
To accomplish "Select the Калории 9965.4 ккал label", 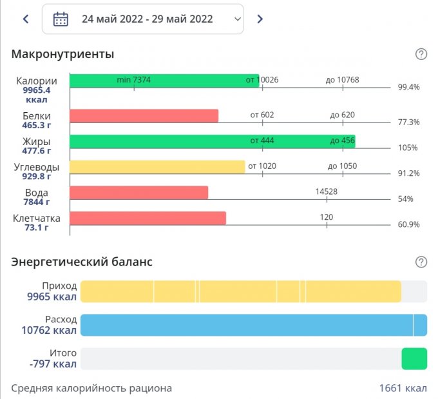I will pos(37,90).
